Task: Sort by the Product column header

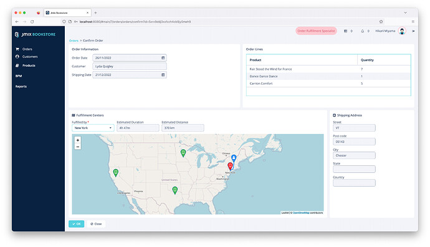Action: point(302,60)
